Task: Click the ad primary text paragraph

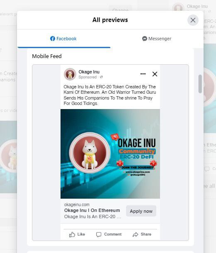Action: pyautogui.click(x=110, y=95)
